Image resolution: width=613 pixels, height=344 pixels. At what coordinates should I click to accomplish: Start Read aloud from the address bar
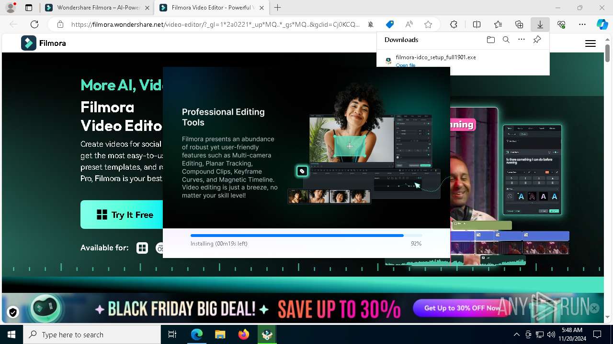[x=409, y=24]
